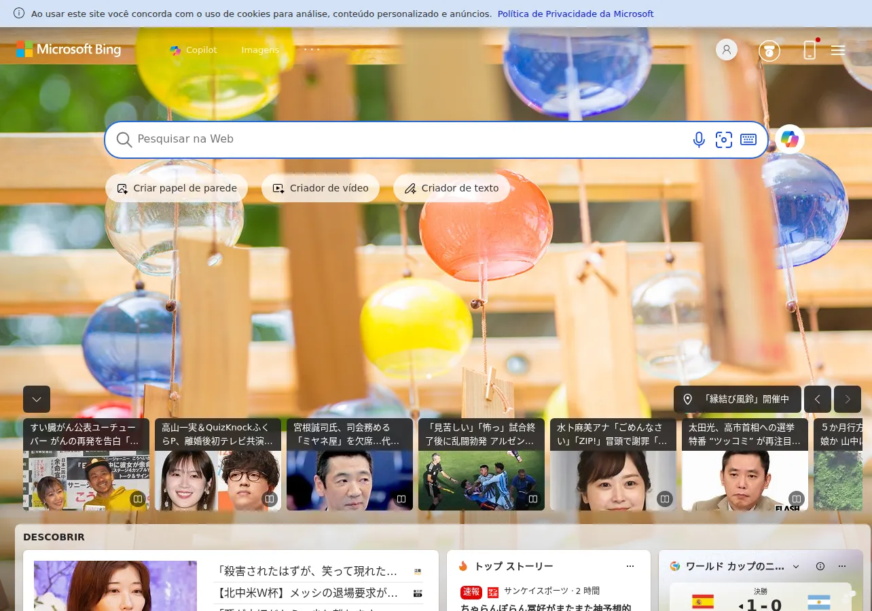Image resolution: width=872 pixels, height=611 pixels.
Task: Collapse the news carousel with the down chevron
Action: pos(37,399)
